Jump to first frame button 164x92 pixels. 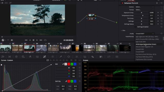(26, 40)
